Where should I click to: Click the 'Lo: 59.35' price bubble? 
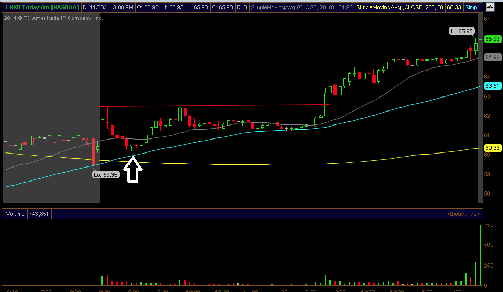pyautogui.click(x=107, y=175)
